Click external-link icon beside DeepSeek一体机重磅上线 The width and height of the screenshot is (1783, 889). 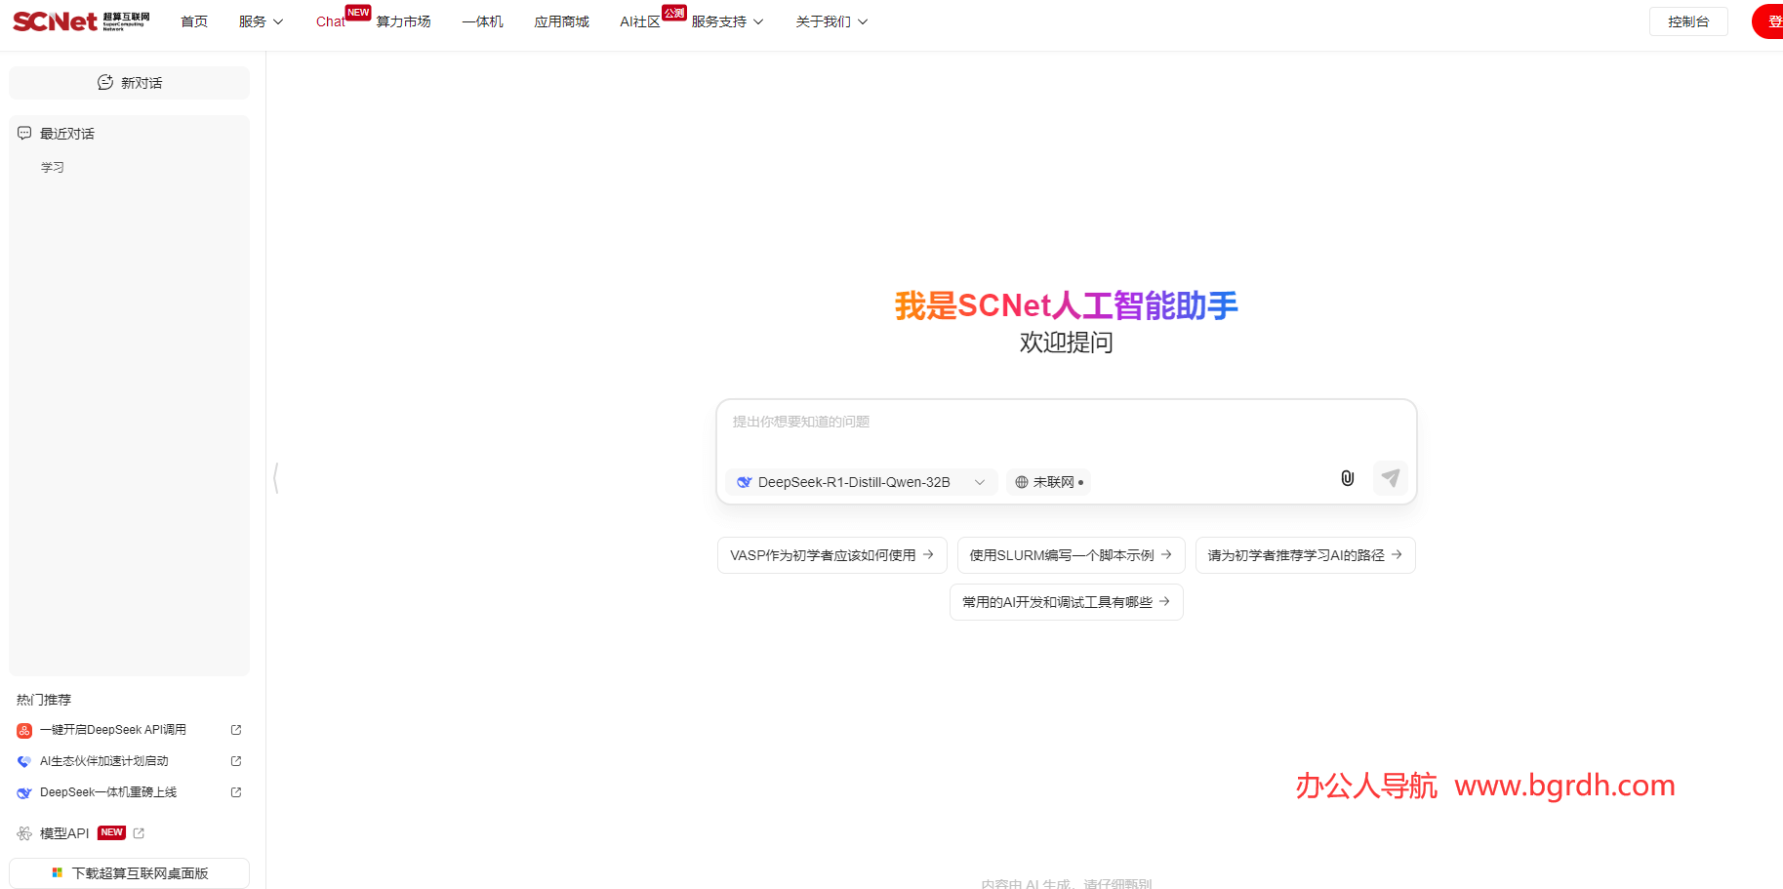tap(236, 792)
